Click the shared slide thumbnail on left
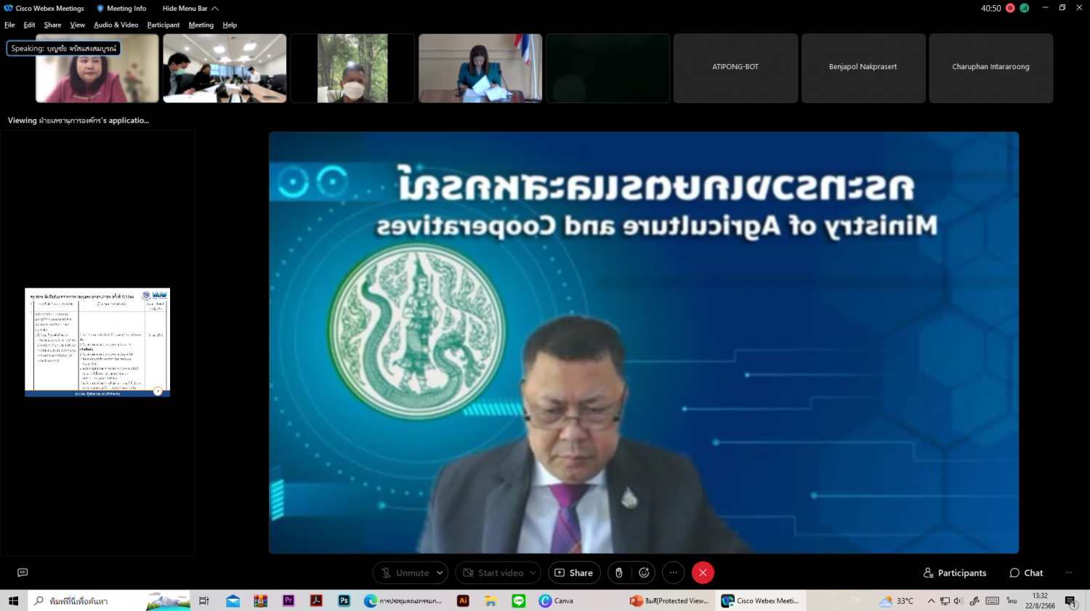This screenshot has width=1090, height=611. [97, 342]
